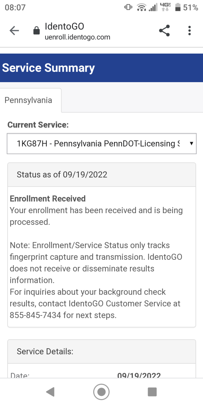Open the three-dot overflow menu
The width and height of the screenshot is (203, 406).
tap(189, 31)
